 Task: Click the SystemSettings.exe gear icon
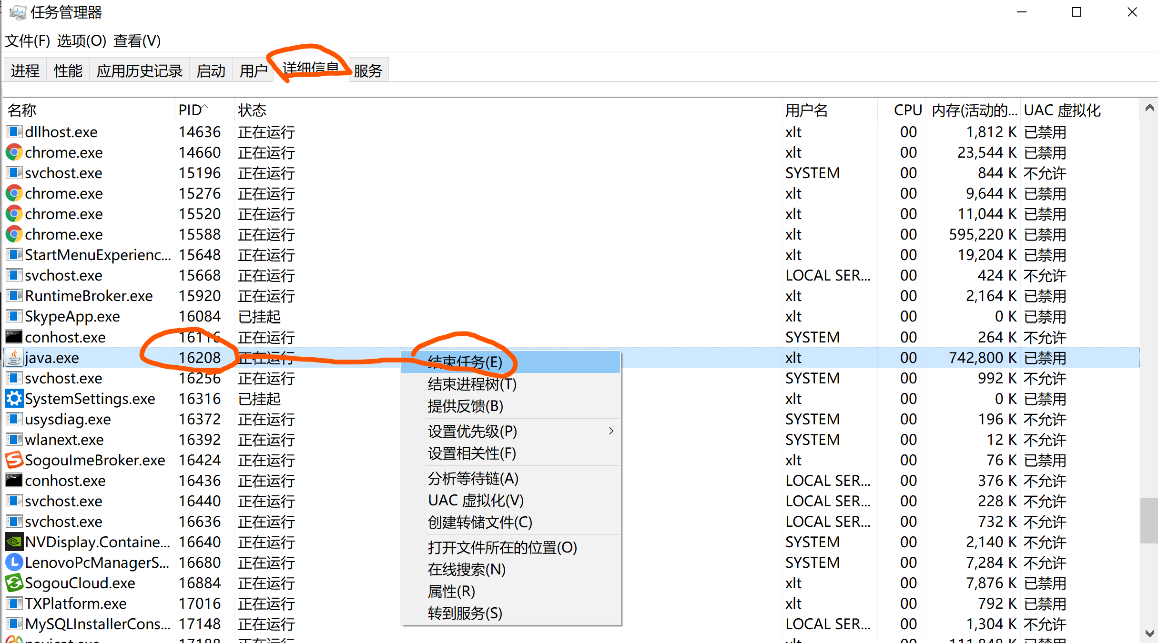14,399
